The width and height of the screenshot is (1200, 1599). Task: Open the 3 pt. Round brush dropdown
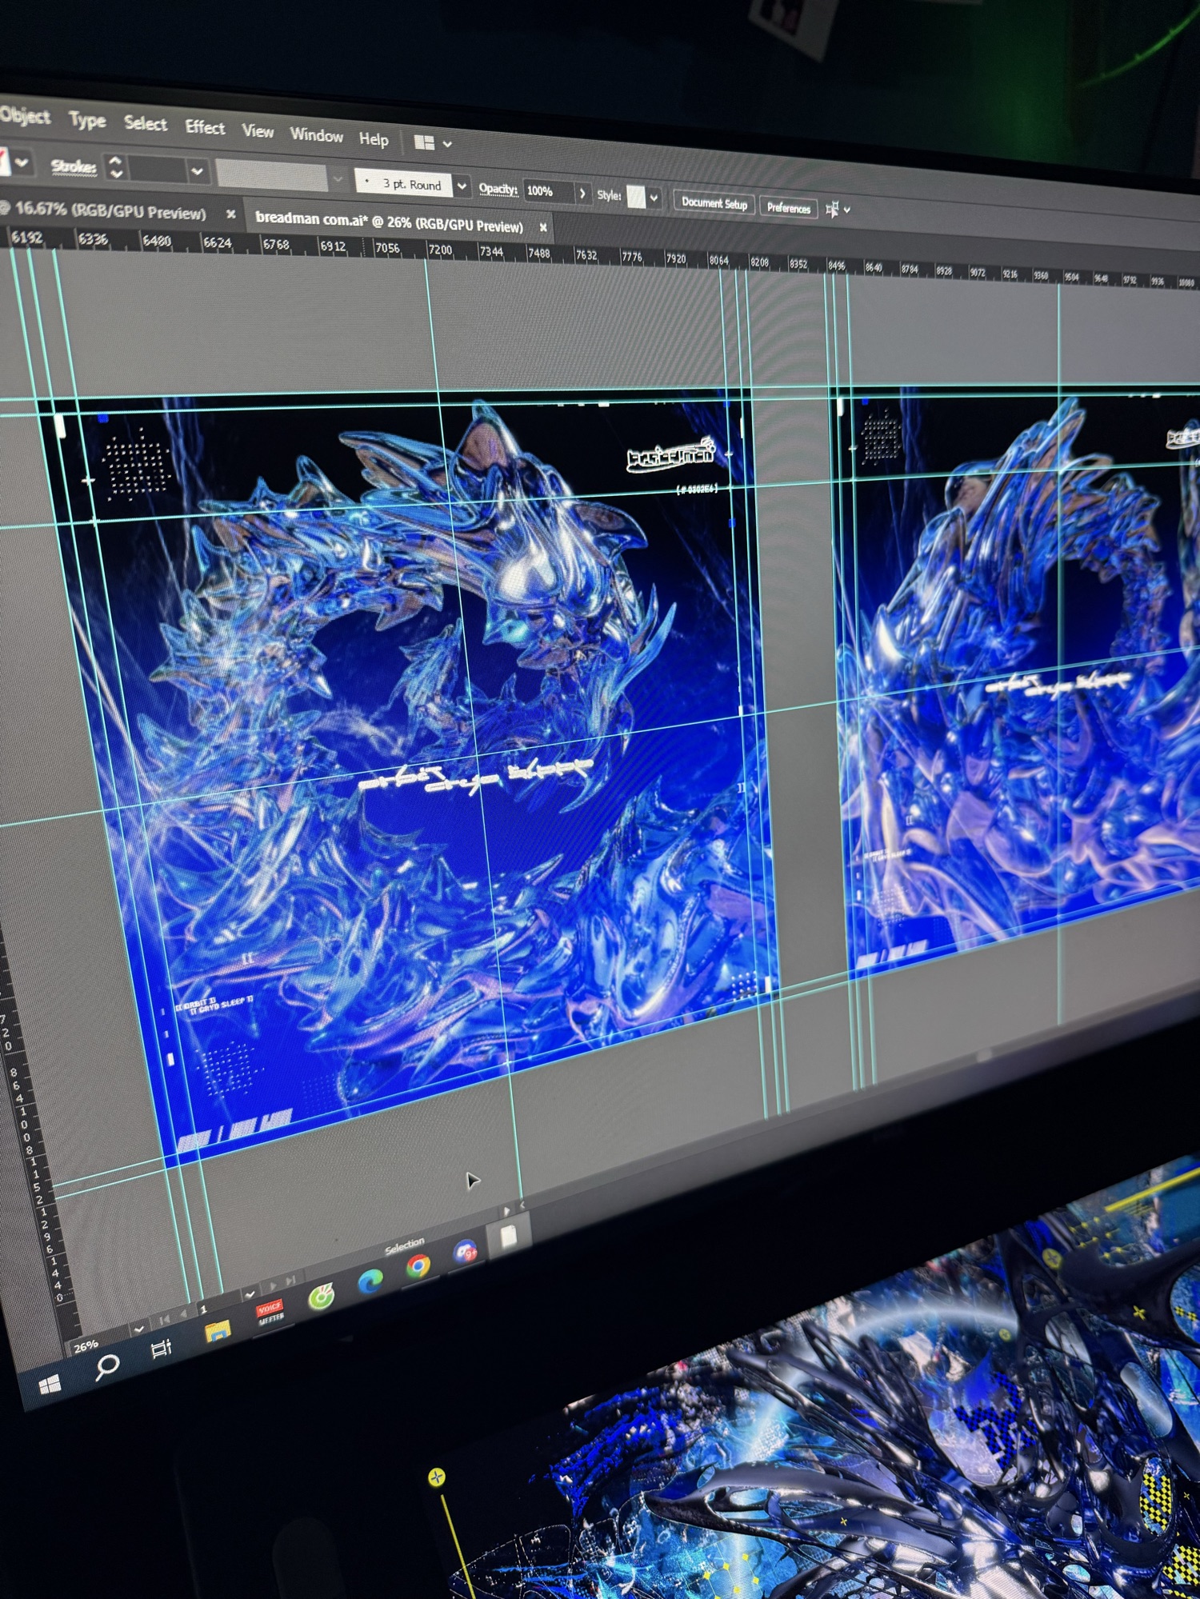[462, 186]
